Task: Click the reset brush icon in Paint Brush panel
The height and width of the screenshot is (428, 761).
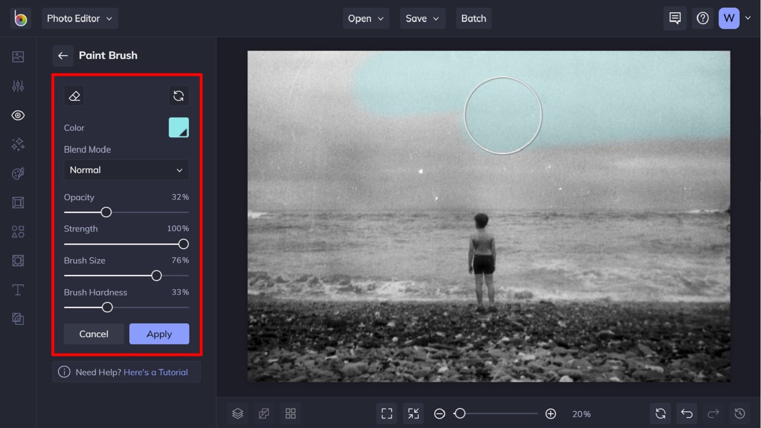Action: pyautogui.click(x=178, y=96)
